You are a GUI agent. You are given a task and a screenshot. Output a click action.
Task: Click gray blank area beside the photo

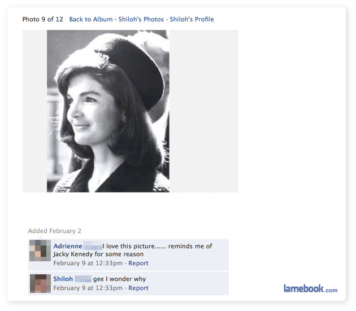click(x=204, y=111)
